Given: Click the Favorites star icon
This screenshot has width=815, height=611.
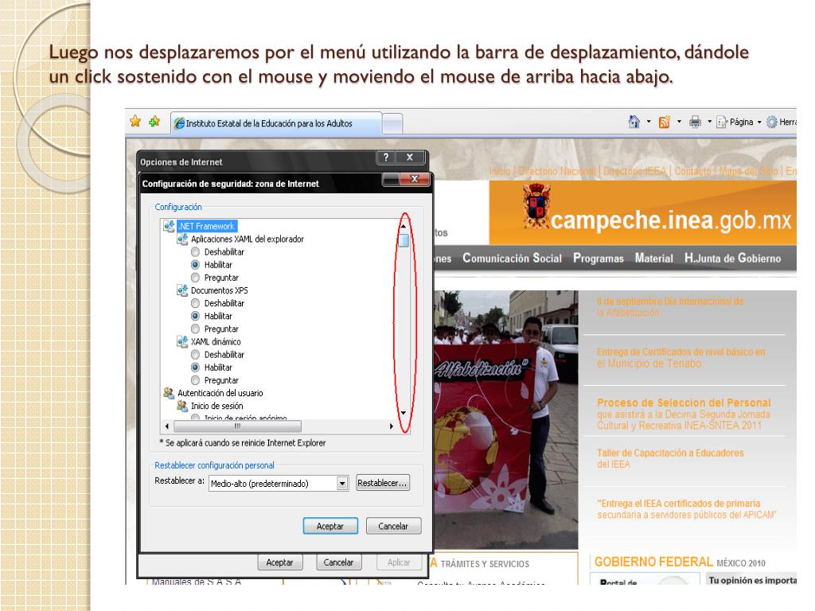Looking at the screenshot, I should point(135,122).
